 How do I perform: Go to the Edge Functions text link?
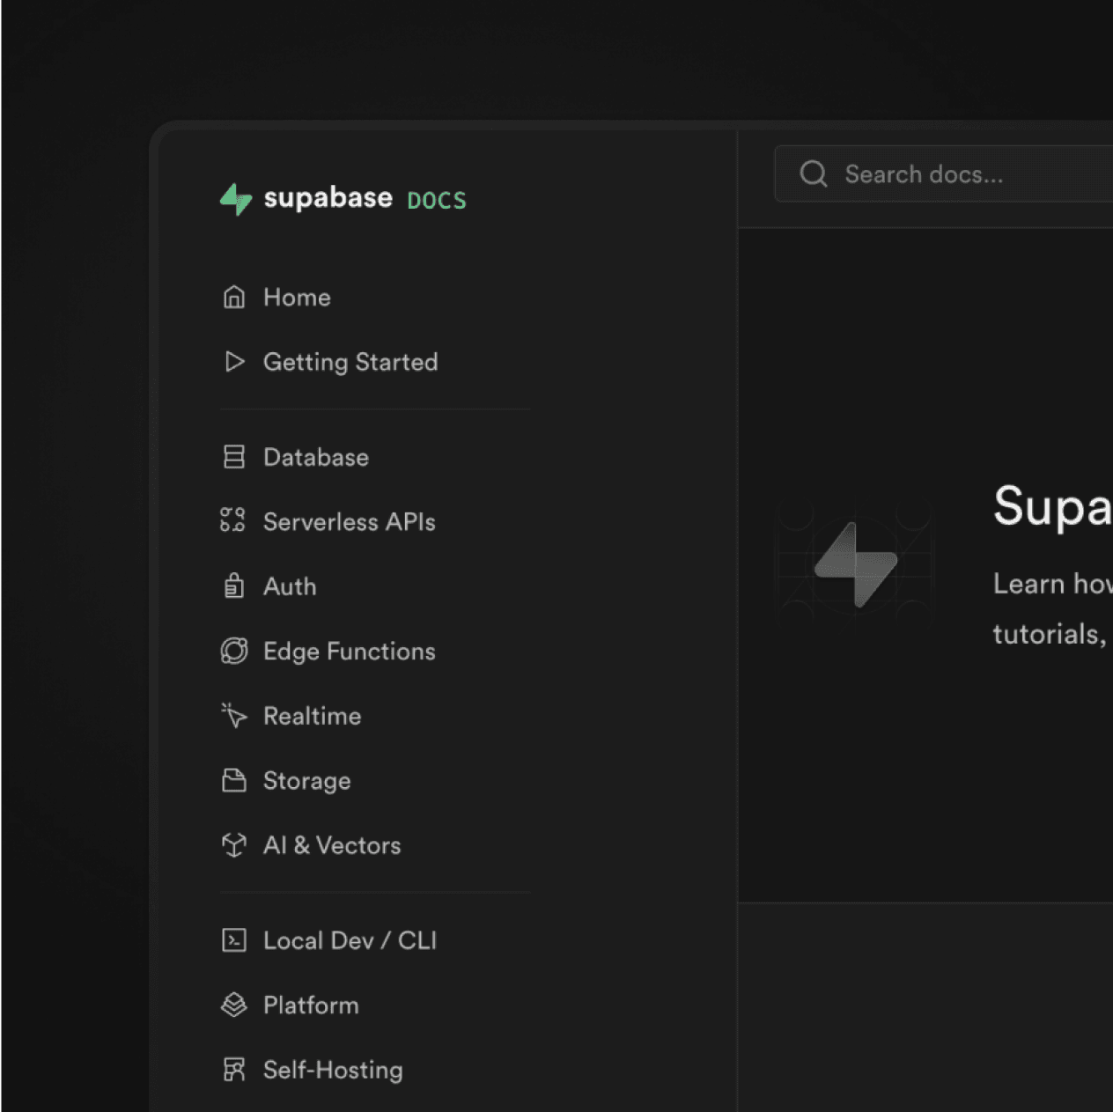point(349,652)
